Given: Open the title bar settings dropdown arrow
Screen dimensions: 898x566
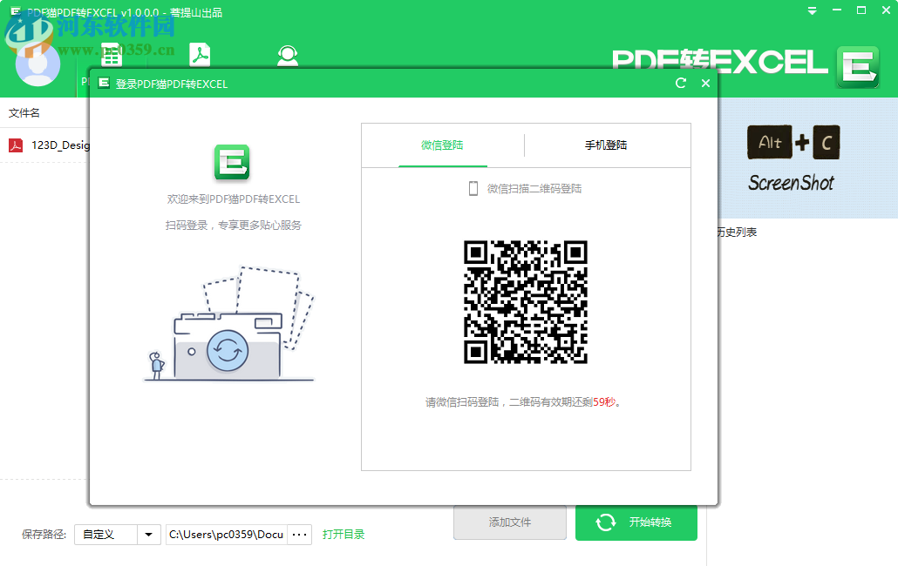Looking at the screenshot, I should 813,10.
